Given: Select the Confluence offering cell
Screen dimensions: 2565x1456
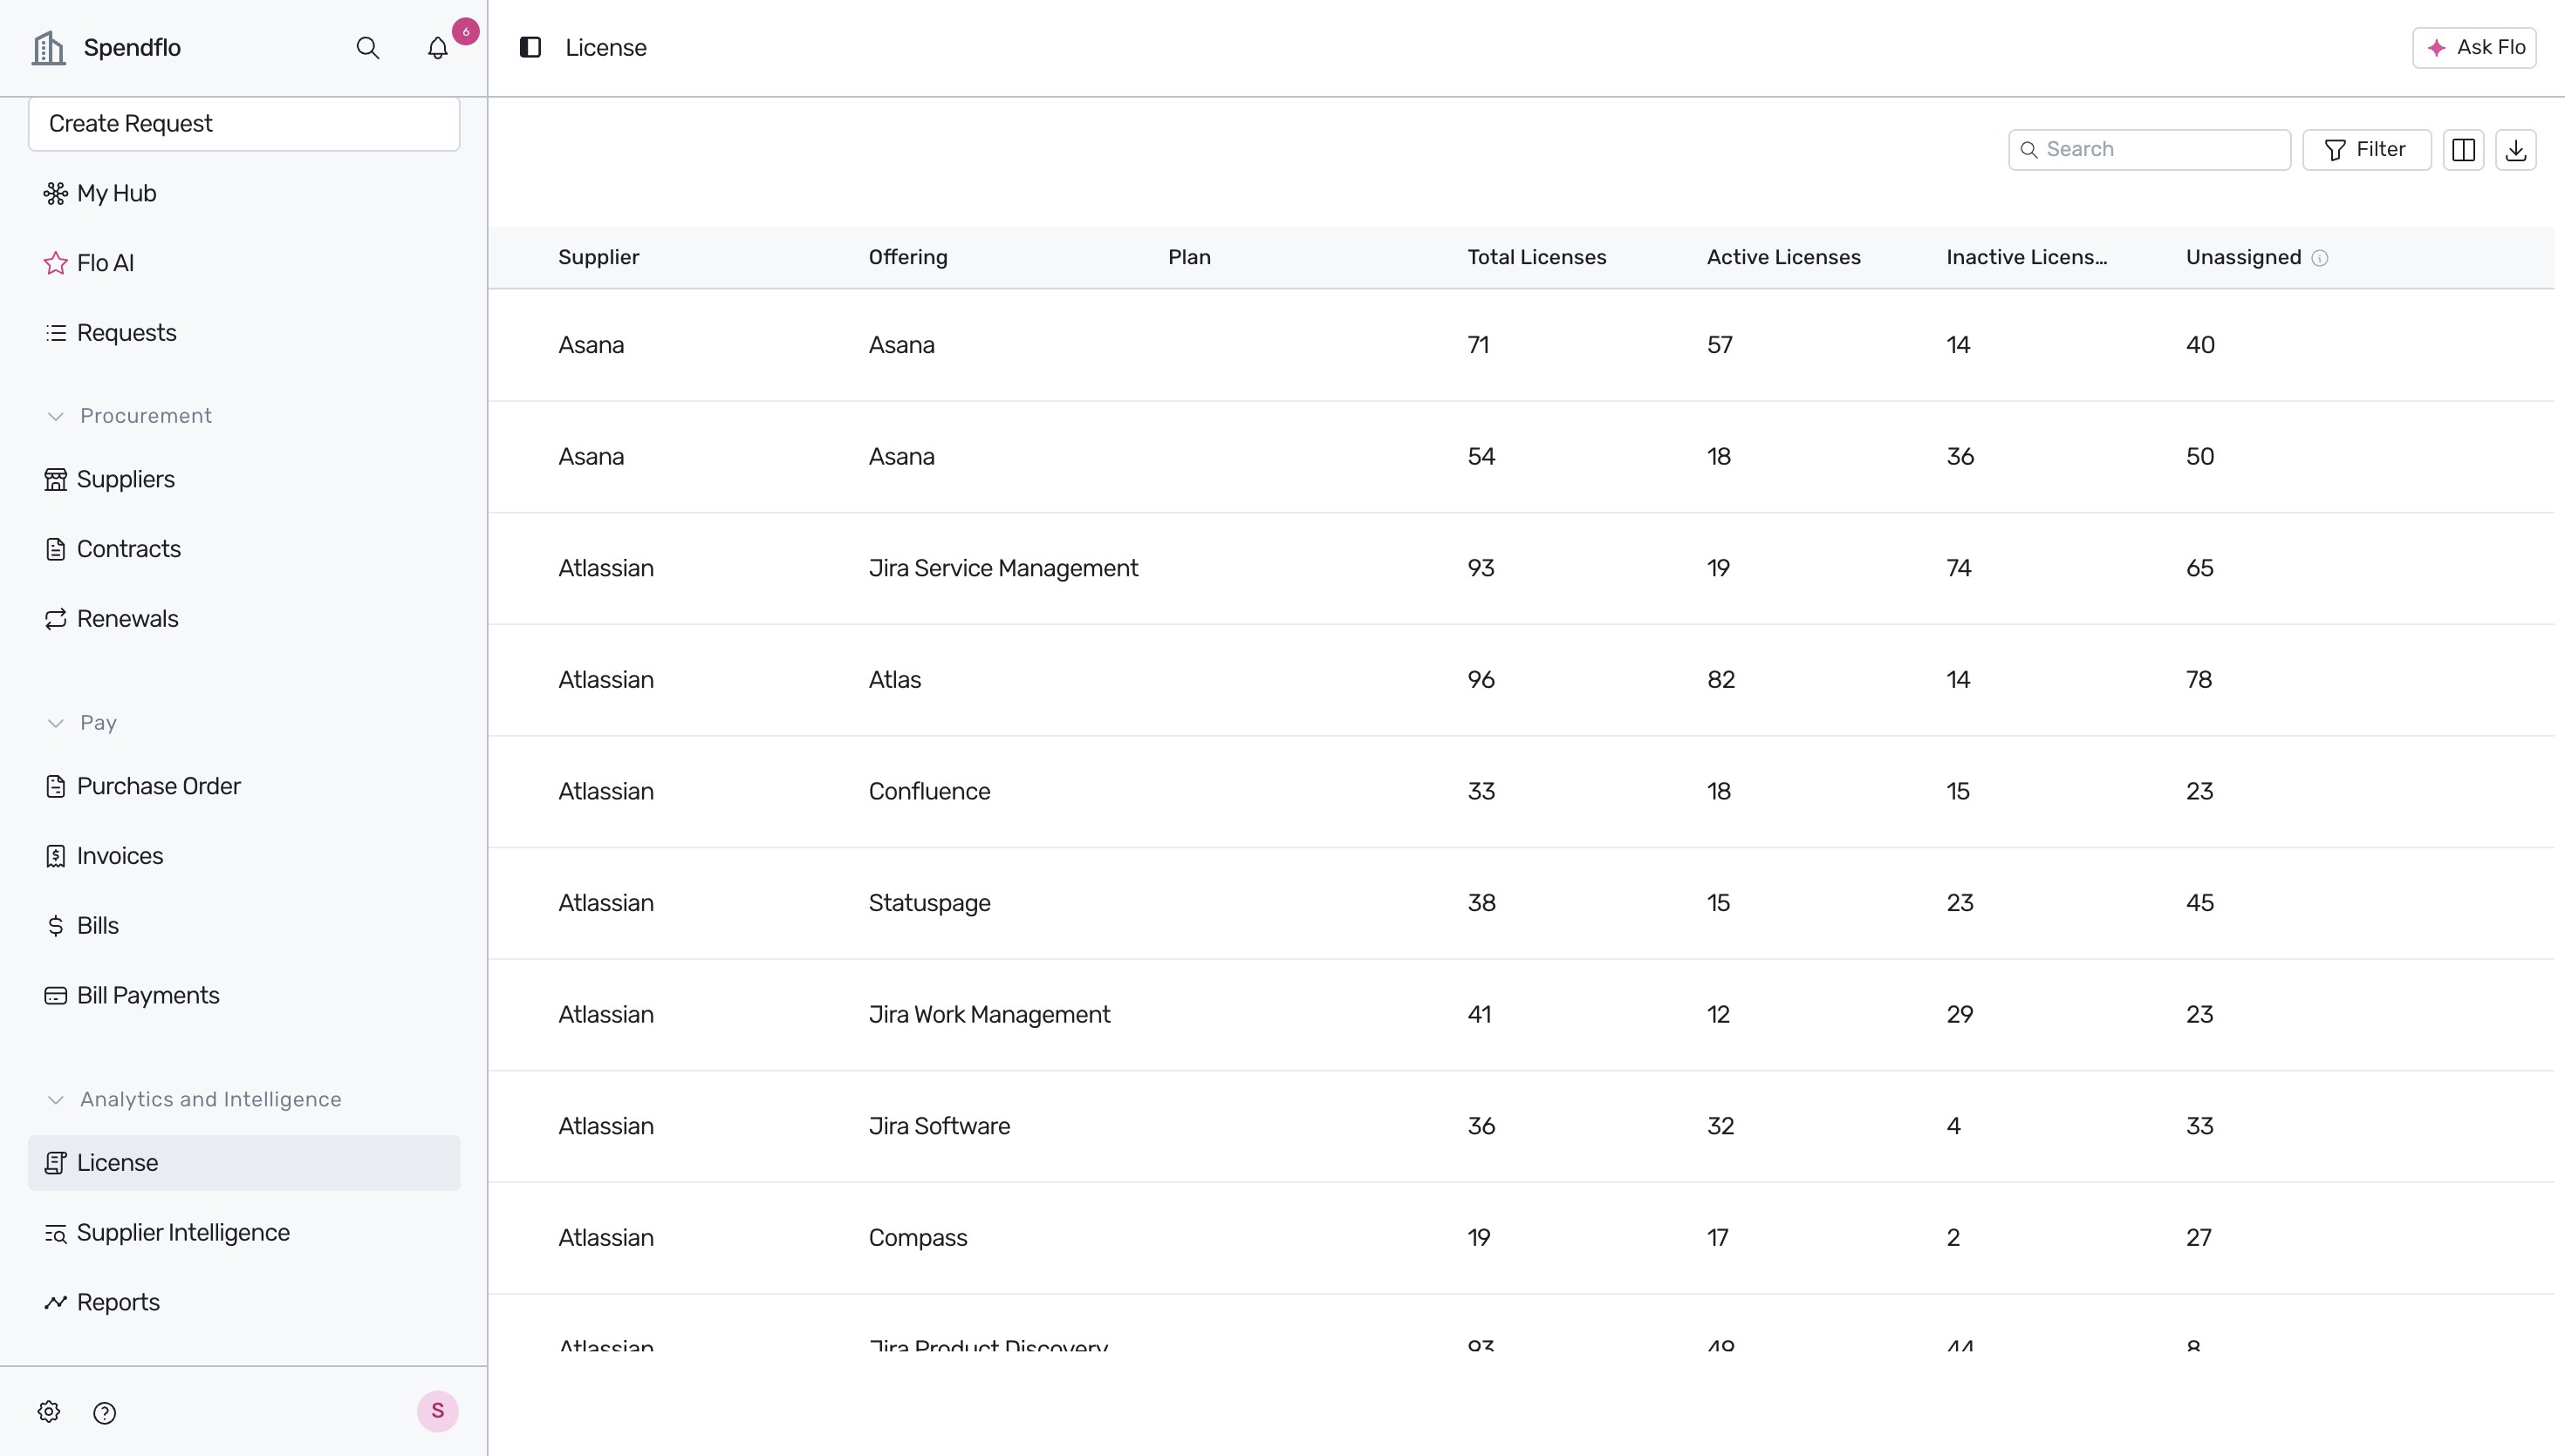Looking at the screenshot, I should click(928, 791).
